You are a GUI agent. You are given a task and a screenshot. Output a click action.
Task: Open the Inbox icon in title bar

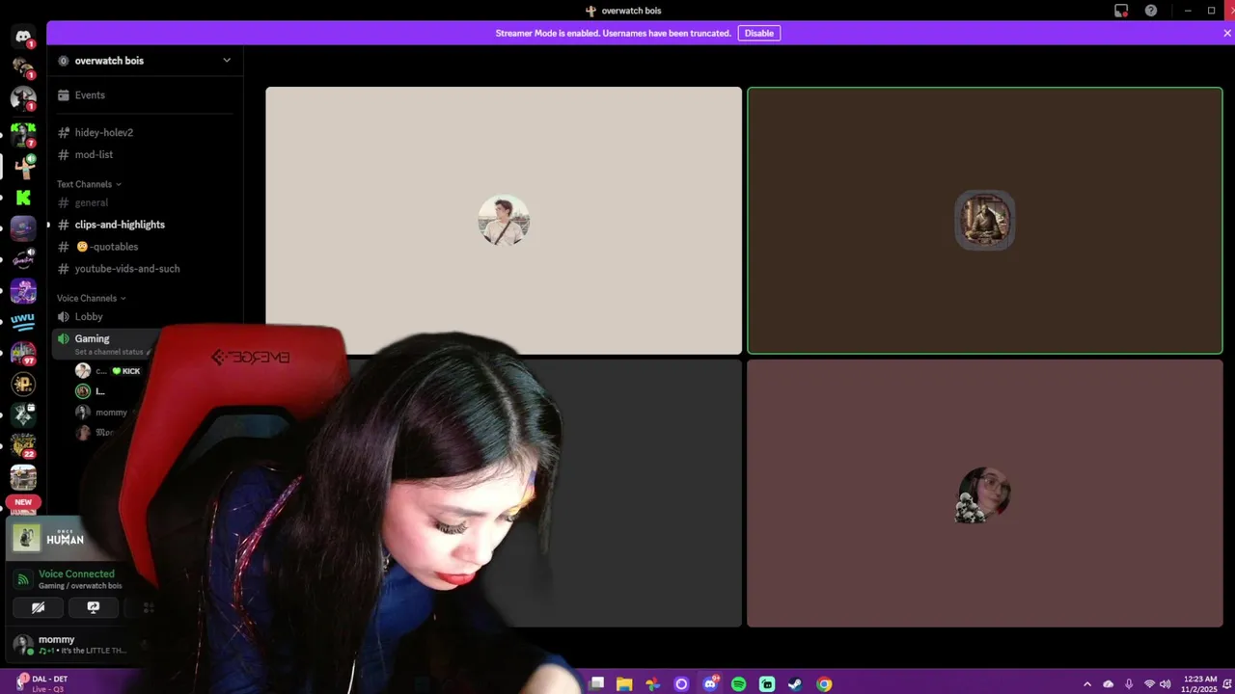(x=1121, y=11)
